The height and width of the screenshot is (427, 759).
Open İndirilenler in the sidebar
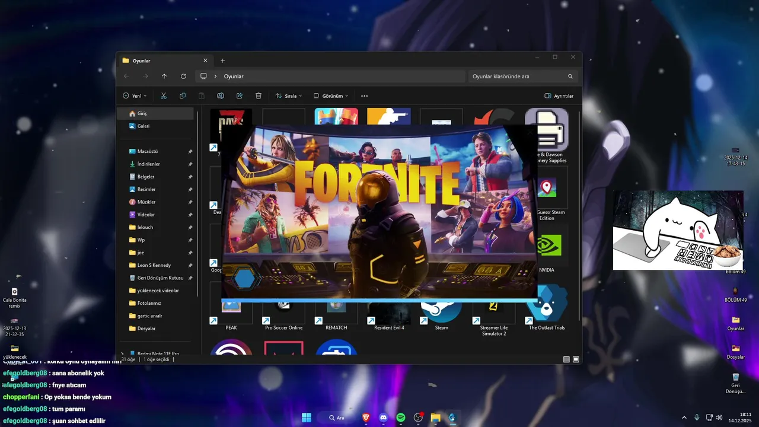156,164
